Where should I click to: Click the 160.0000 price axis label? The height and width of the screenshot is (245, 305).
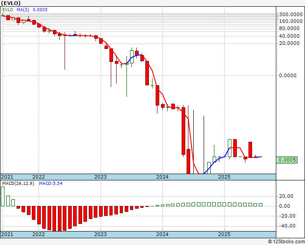pyautogui.click(x=291, y=21)
